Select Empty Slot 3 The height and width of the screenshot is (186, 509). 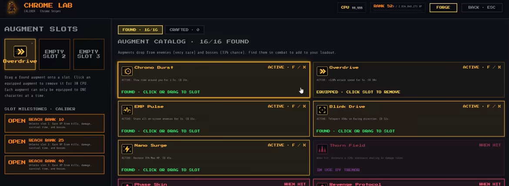[89, 54]
